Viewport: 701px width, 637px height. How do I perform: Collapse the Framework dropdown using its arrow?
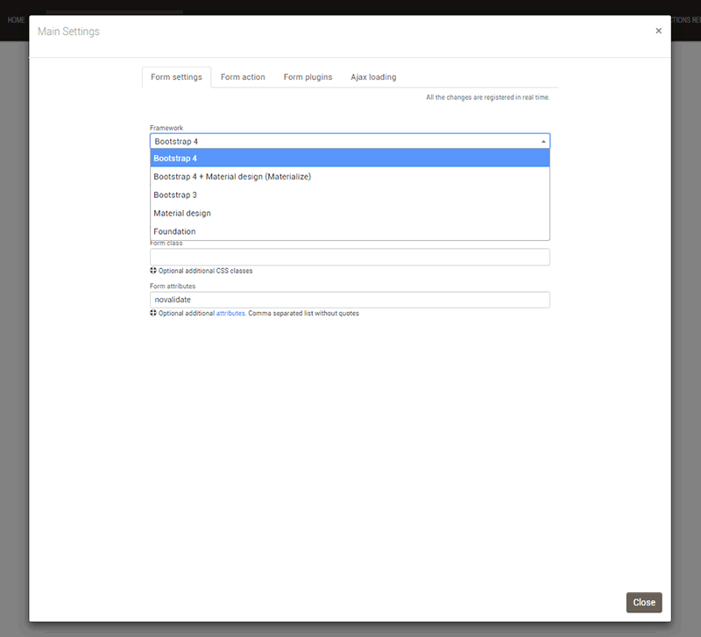pos(542,141)
